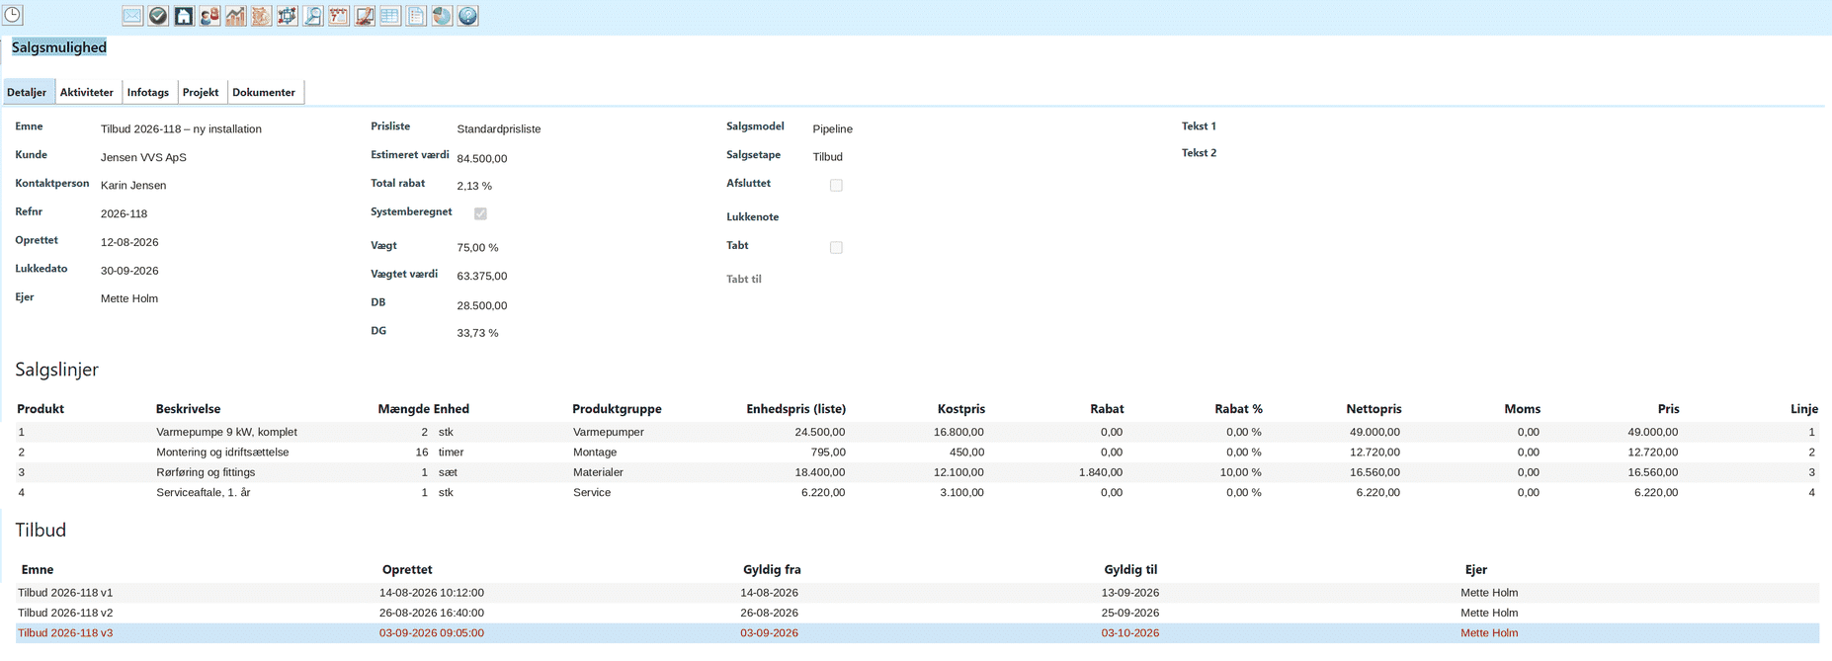Image resolution: width=1832 pixels, height=661 pixels.
Task: Click sales line Serviceaftale, 1. år
Action: (x=917, y=492)
